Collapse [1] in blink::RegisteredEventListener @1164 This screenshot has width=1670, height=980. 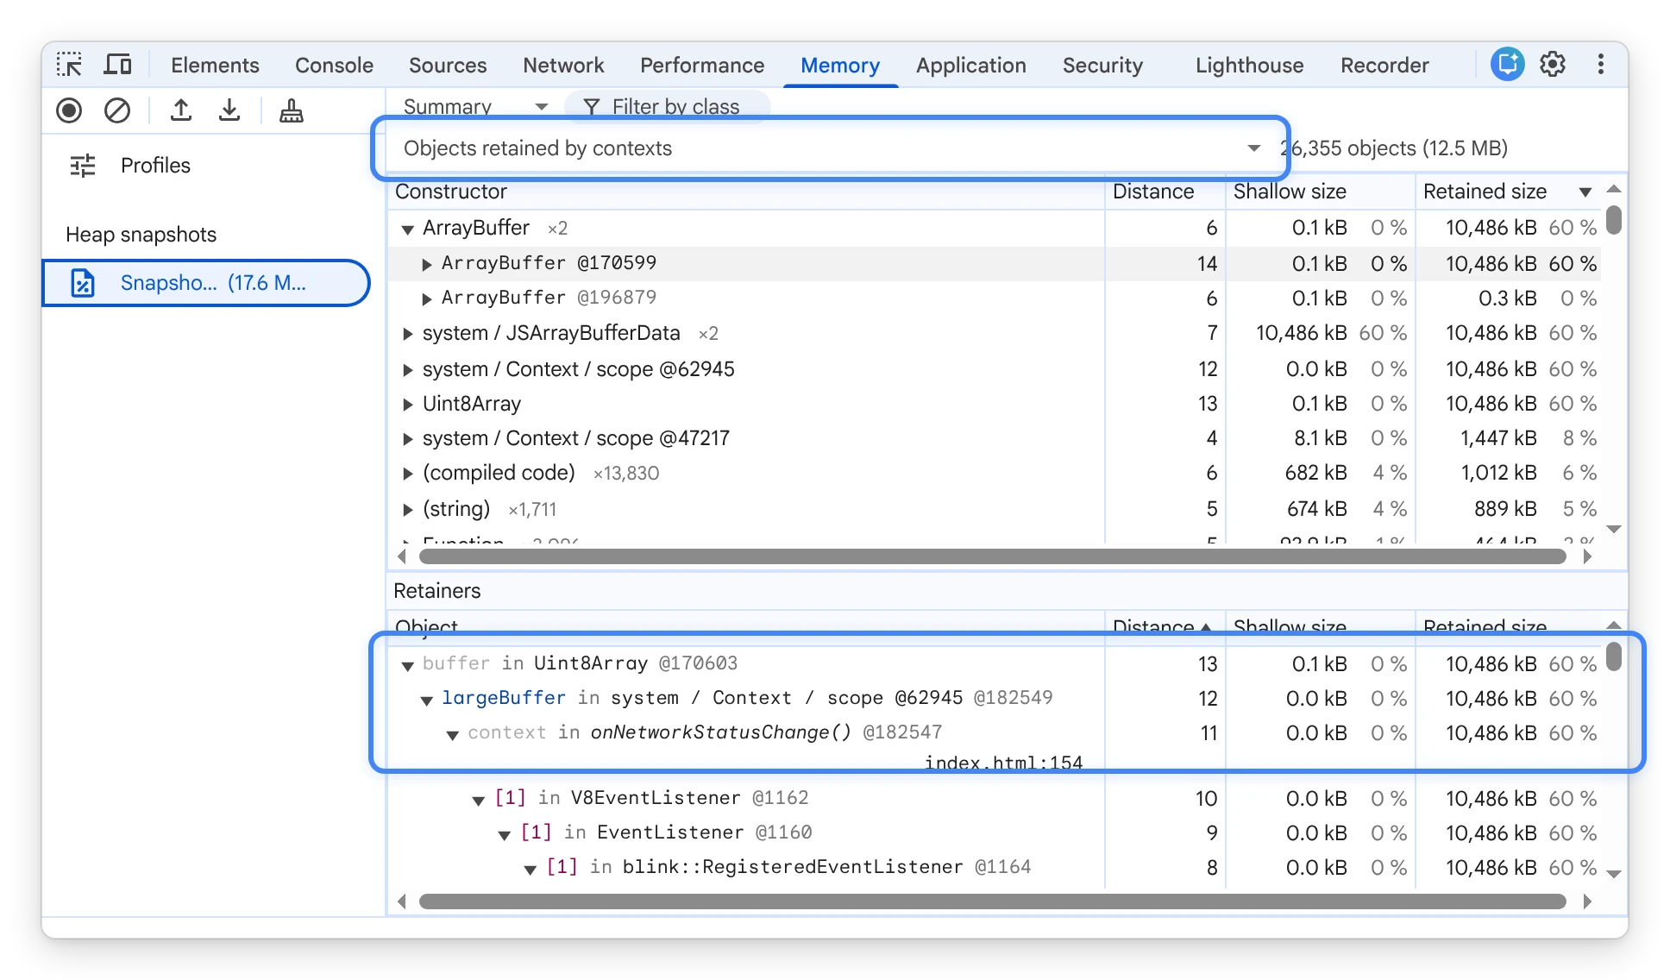(530, 869)
